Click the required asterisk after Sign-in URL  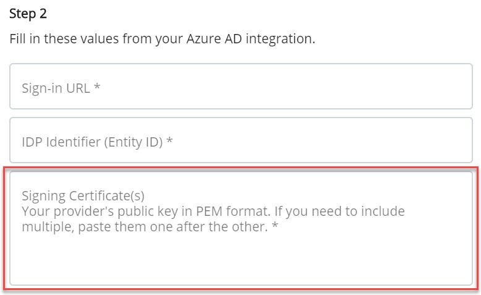97,87
